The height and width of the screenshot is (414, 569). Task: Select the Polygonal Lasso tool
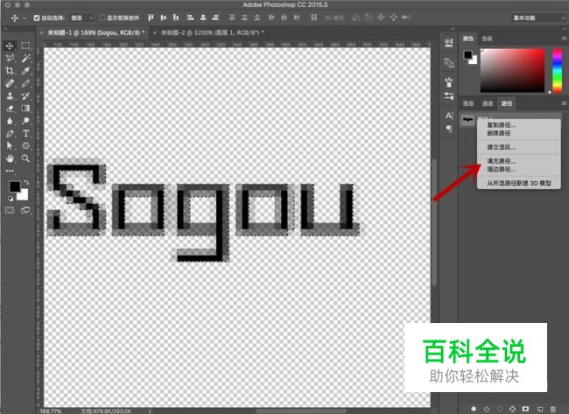click(x=10, y=58)
